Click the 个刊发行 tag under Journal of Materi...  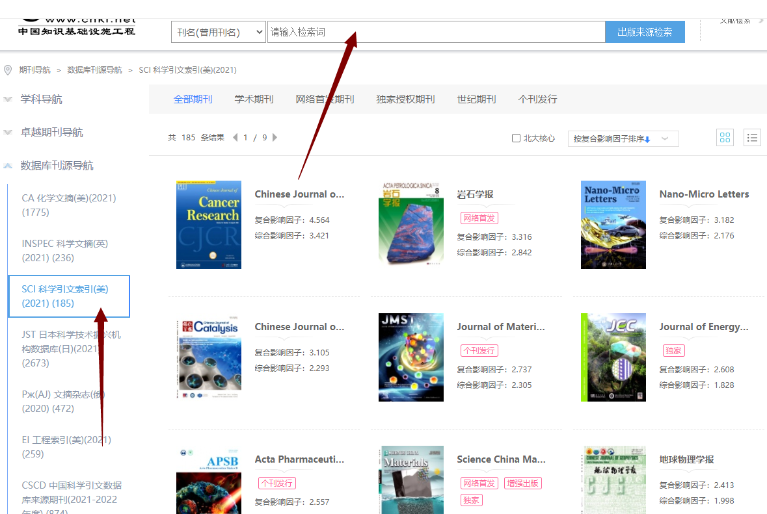point(479,350)
